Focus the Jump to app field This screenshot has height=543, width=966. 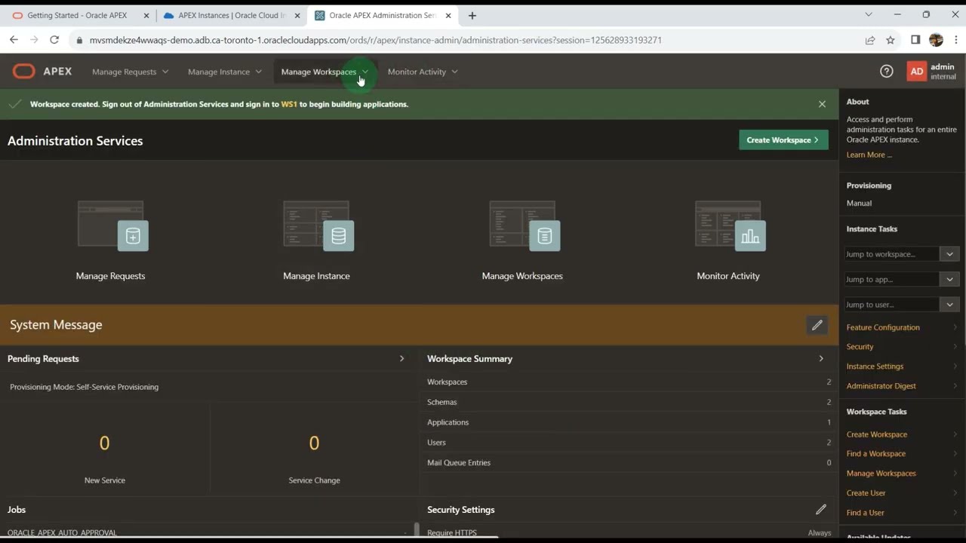point(892,279)
